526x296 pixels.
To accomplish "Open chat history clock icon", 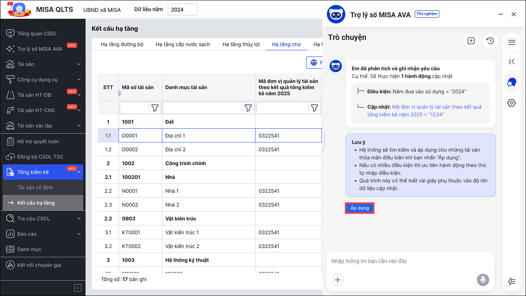I will point(490,41).
